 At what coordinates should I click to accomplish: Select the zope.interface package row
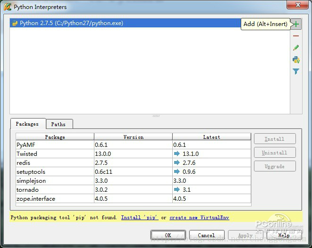click(x=133, y=198)
